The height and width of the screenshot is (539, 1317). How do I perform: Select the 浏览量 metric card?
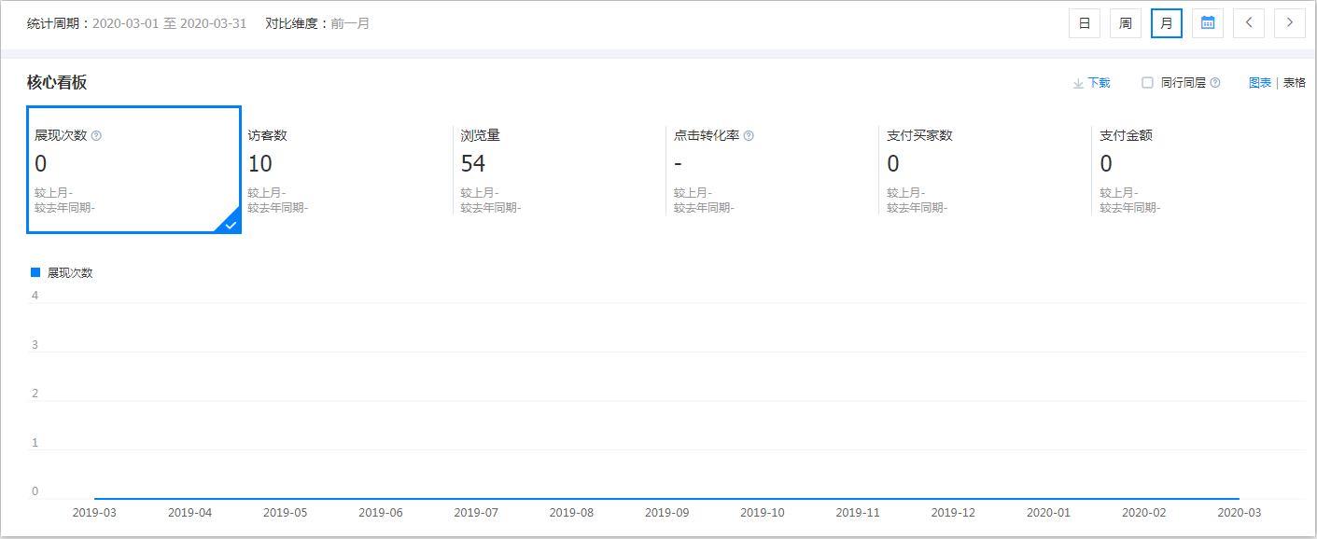pos(560,168)
